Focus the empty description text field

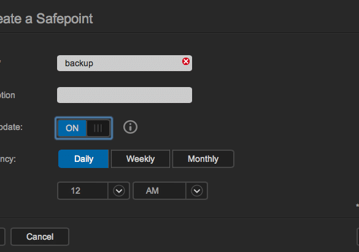(125, 95)
